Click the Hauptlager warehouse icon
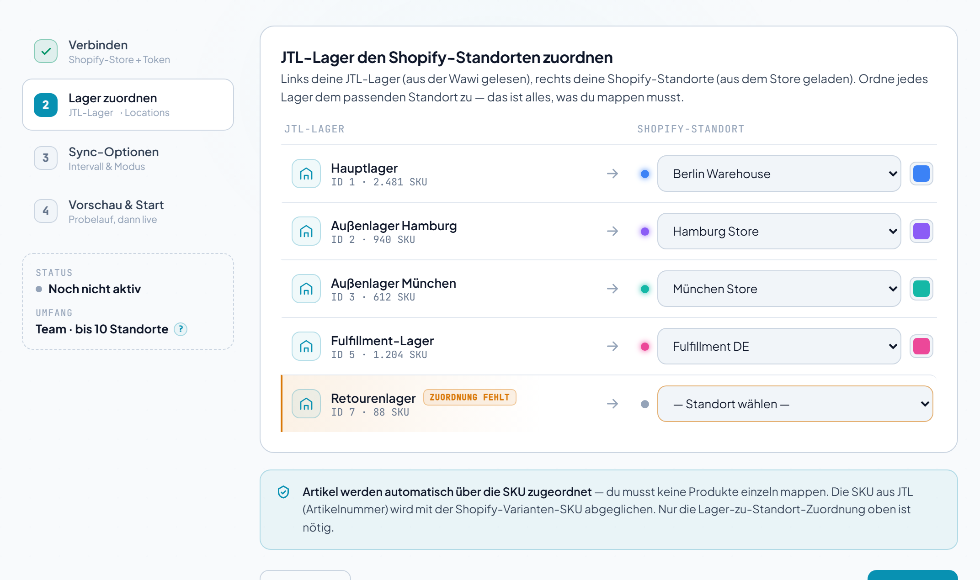The image size is (980, 580). (306, 174)
